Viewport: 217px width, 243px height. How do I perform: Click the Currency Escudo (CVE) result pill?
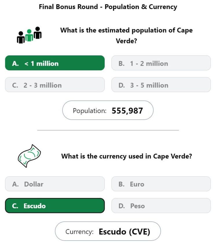click(x=108, y=231)
